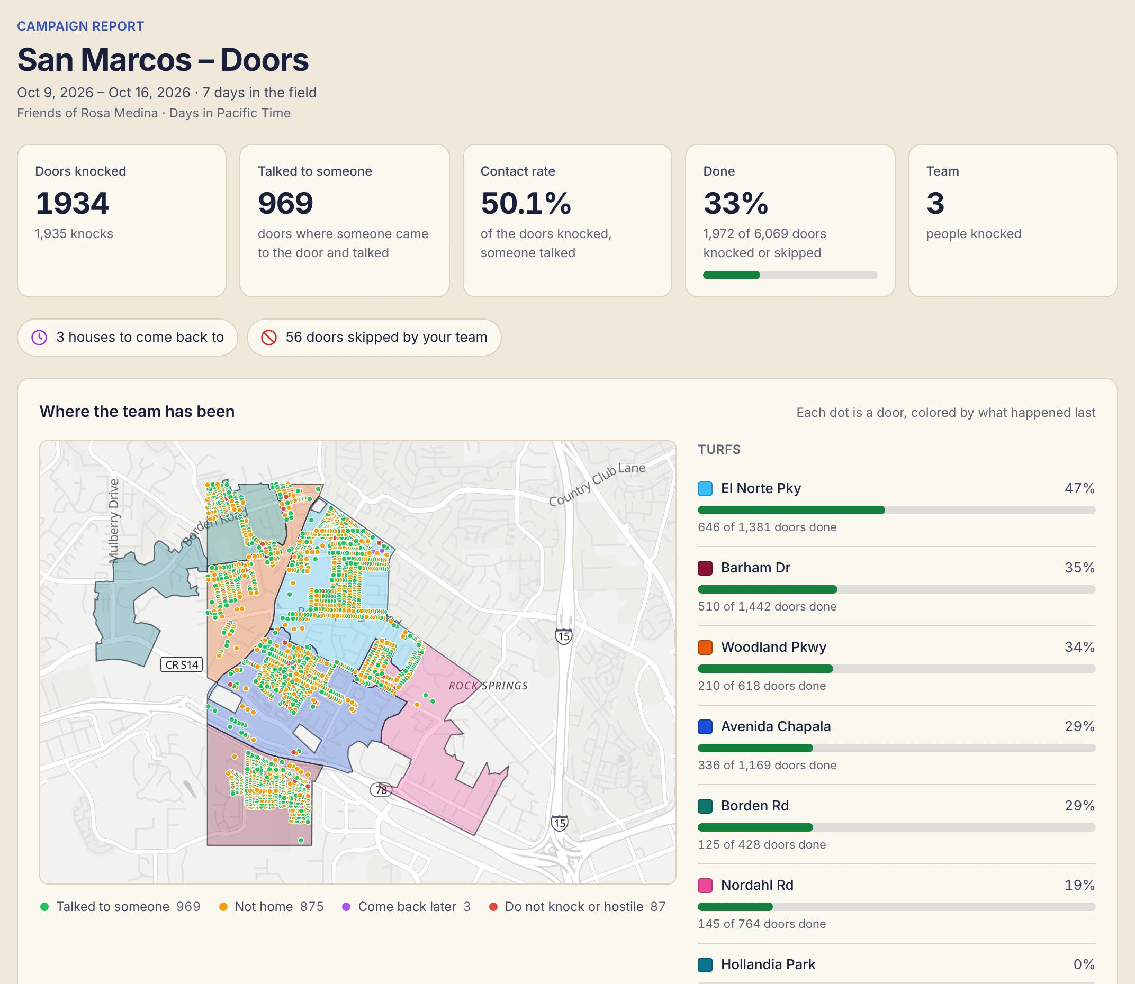Open the '56 doors skipped by your team' pill

tap(374, 337)
